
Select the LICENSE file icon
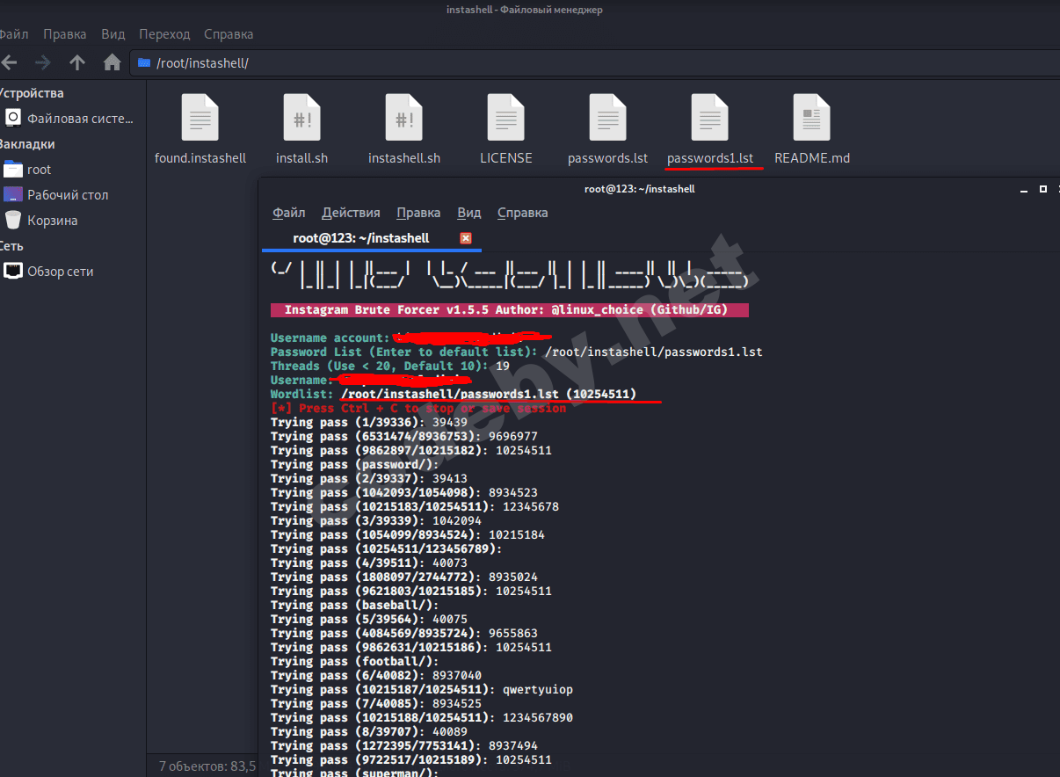[x=506, y=117]
